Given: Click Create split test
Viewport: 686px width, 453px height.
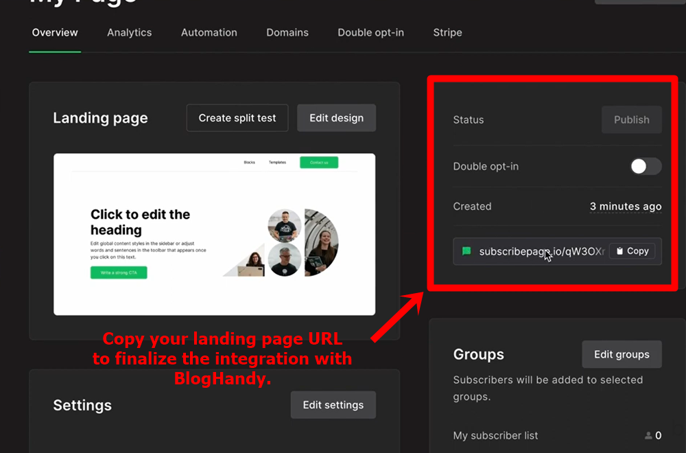Looking at the screenshot, I should point(237,117).
